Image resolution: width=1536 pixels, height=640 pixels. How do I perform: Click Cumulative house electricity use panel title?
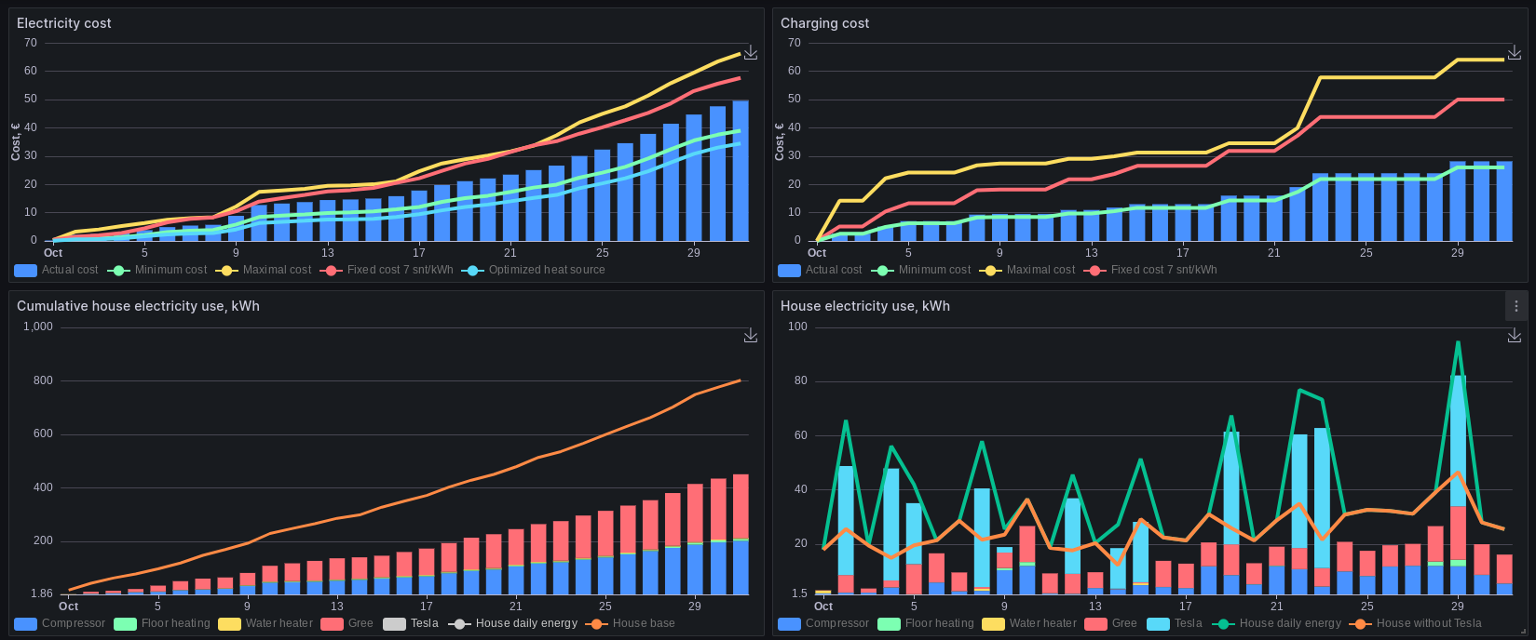click(x=138, y=306)
